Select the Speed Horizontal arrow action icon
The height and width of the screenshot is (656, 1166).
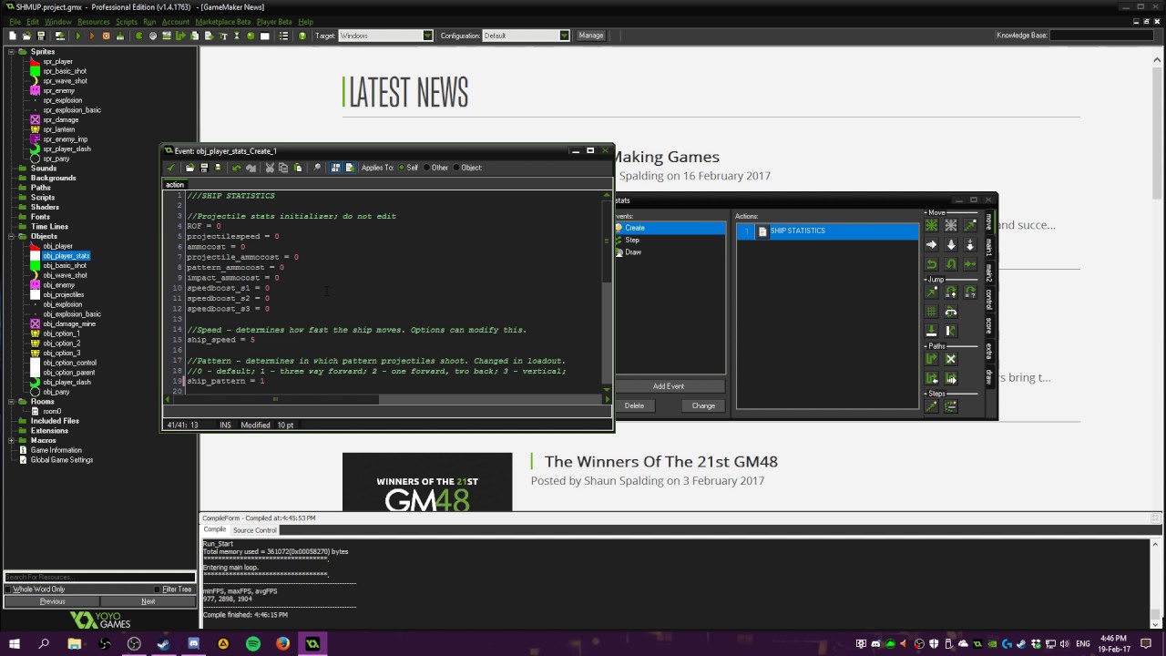[x=932, y=244]
